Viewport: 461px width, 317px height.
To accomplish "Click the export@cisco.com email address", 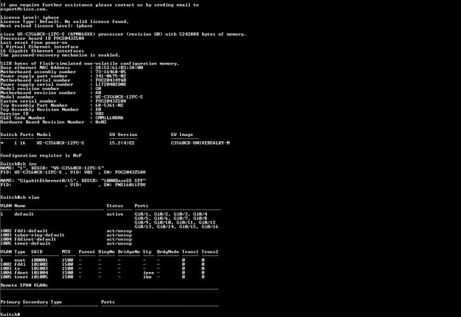I will (x=24, y=9).
